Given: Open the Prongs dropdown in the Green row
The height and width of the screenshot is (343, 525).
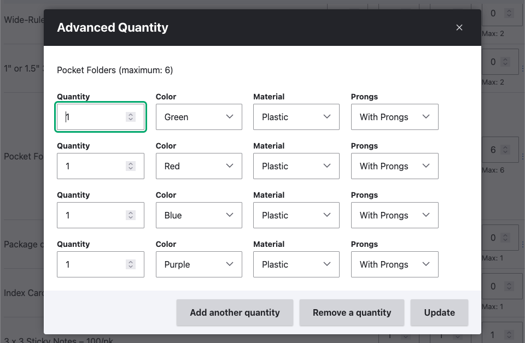Looking at the screenshot, I should pos(394,117).
